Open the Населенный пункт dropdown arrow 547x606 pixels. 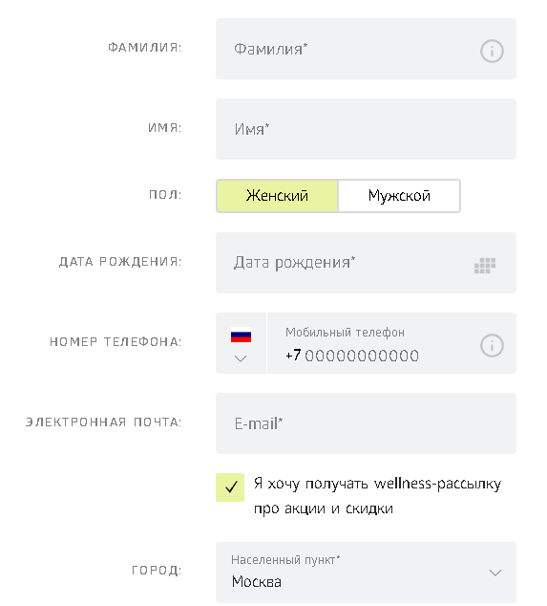pyautogui.click(x=495, y=573)
